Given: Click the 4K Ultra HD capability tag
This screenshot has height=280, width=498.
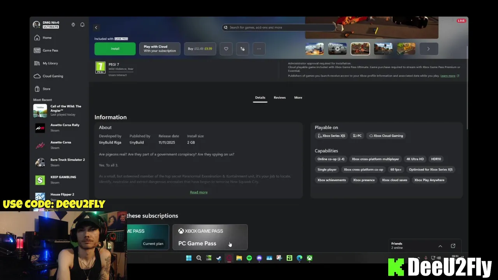Looking at the screenshot, I should pyautogui.click(x=415, y=159).
